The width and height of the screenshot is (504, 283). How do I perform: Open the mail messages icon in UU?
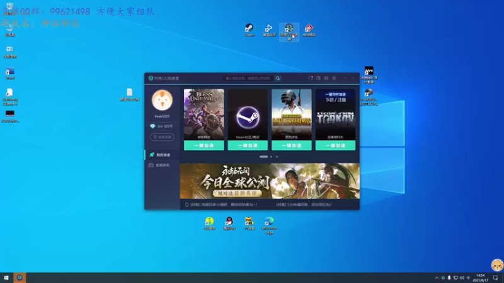(326, 78)
